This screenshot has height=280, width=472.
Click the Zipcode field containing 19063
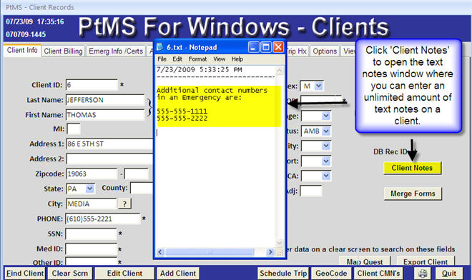point(92,174)
